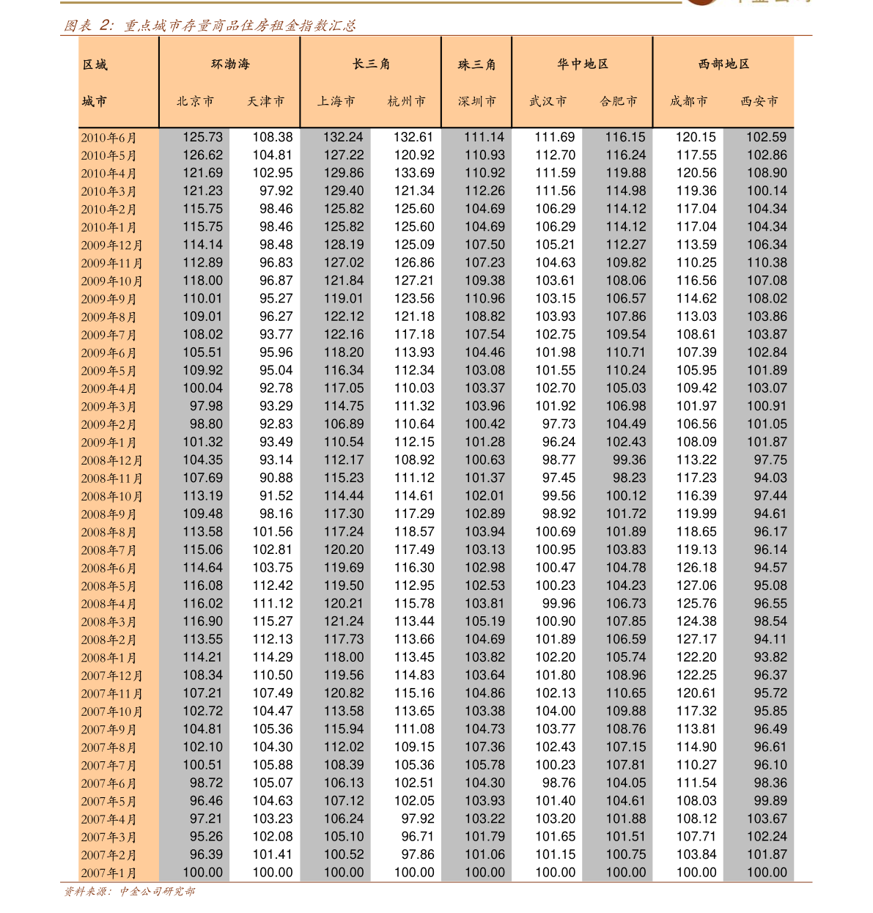Select the 北京市 column header
The width and height of the screenshot is (873, 913).
pyautogui.click(x=195, y=101)
